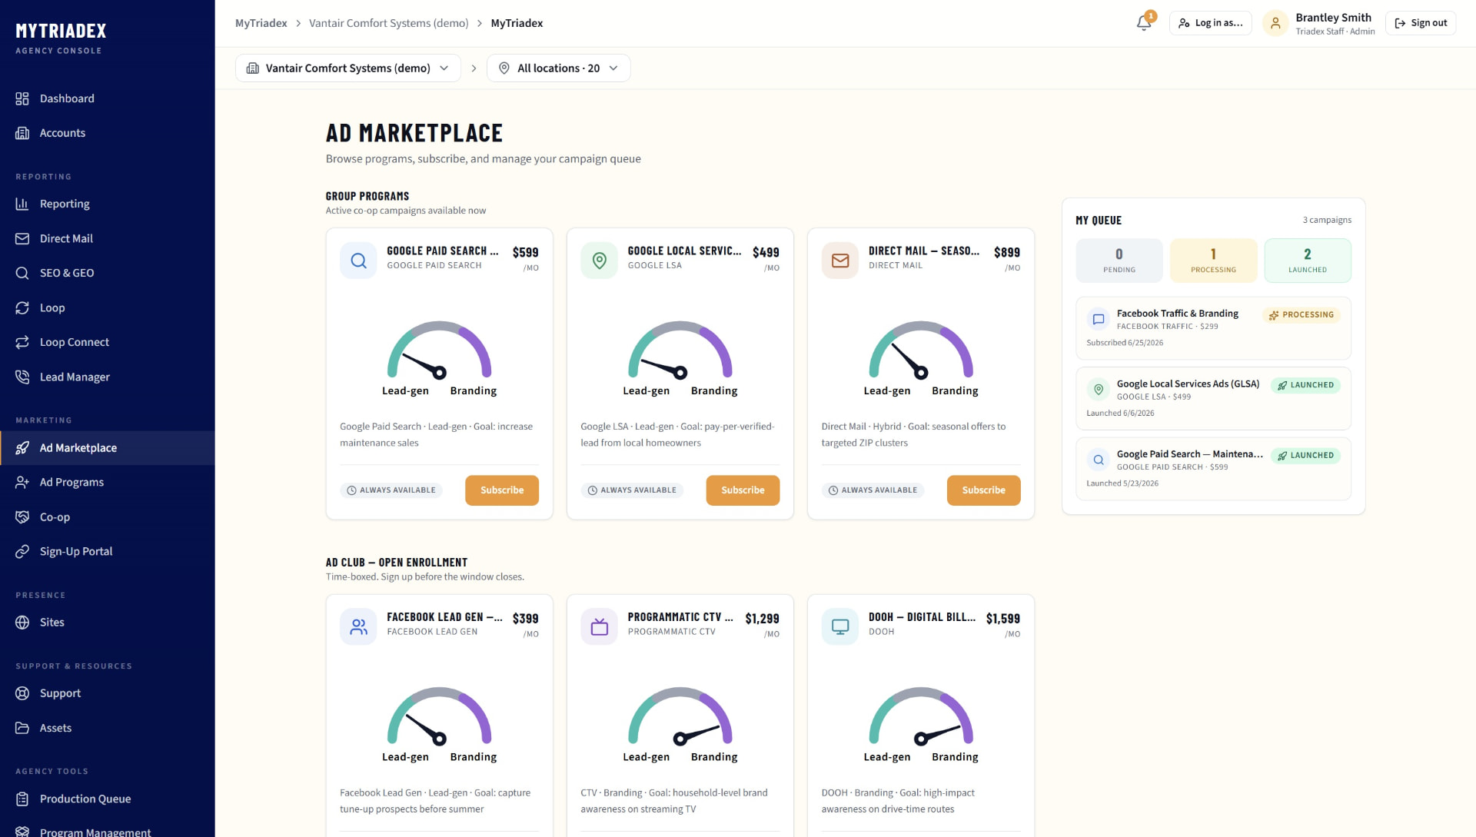Click the Loop refresh icon
The height and width of the screenshot is (837, 1476).
22,307
